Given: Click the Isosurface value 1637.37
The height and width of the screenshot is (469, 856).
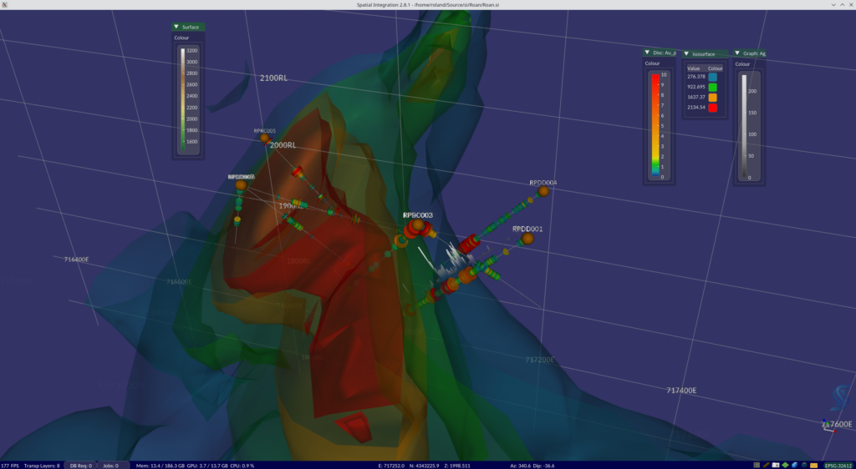Looking at the screenshot, I should (x=696, y=98).
